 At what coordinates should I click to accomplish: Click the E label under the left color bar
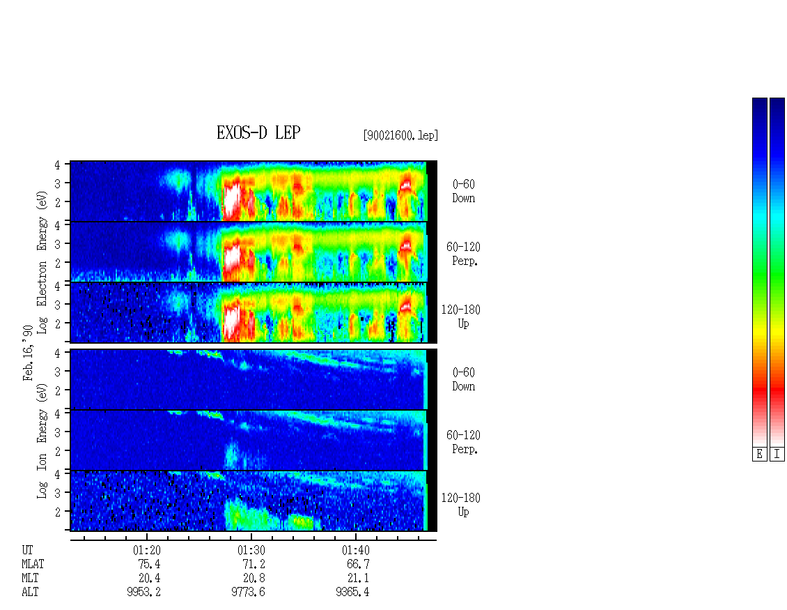[759, 455]
